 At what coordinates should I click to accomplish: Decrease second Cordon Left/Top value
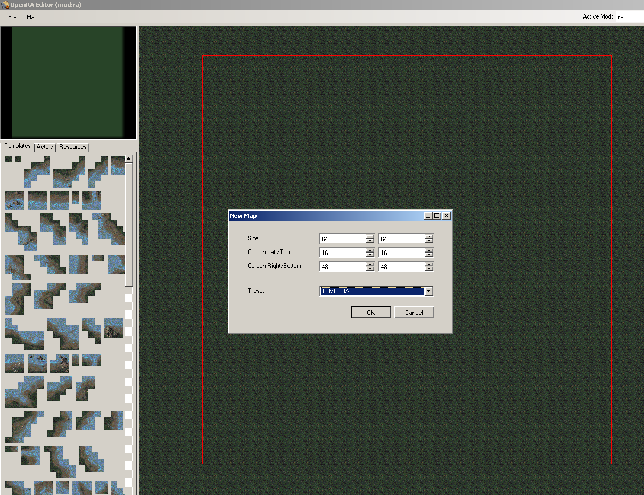(429, 255)
